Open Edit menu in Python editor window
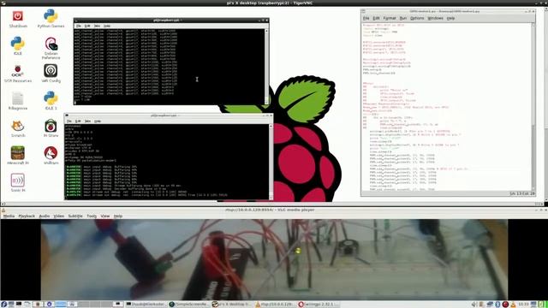This screenshot has width=548, height=308. [376, 18]
